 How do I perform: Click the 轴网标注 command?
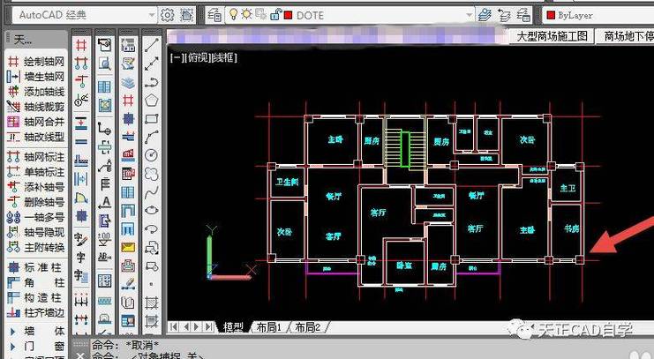click(36, 157)
